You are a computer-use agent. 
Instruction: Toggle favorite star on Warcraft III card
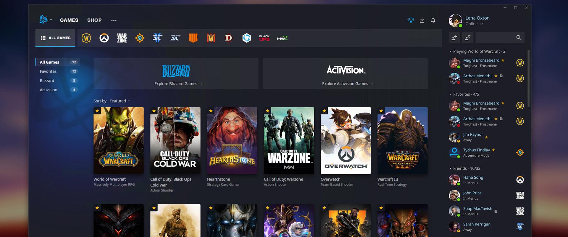click(x=381, y=111)
